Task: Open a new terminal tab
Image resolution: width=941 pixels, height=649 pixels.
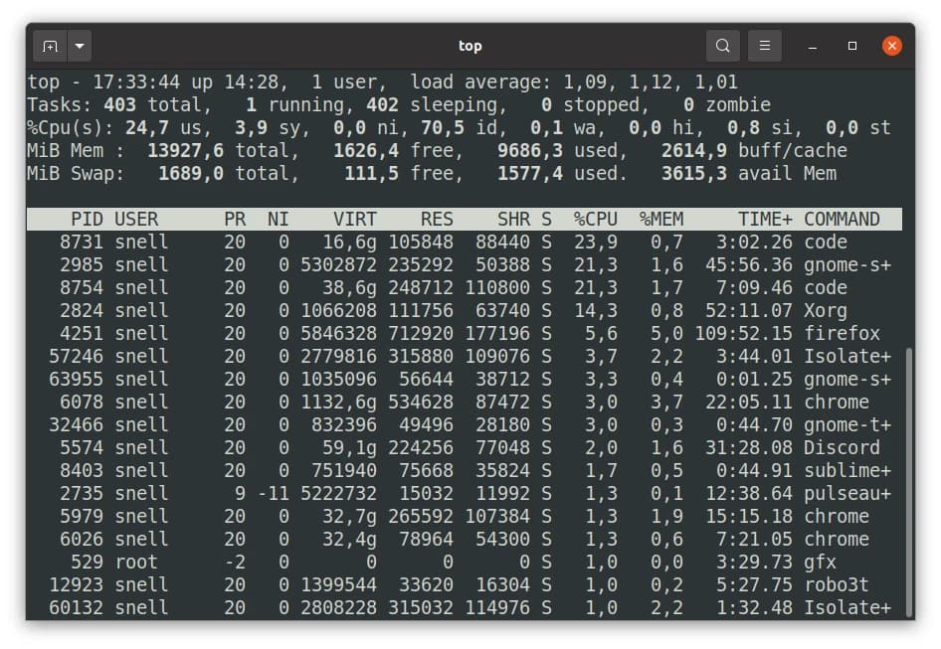Action: (x=50, y=46)
